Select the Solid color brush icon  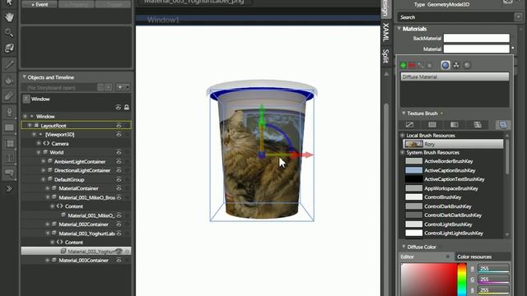431,125
